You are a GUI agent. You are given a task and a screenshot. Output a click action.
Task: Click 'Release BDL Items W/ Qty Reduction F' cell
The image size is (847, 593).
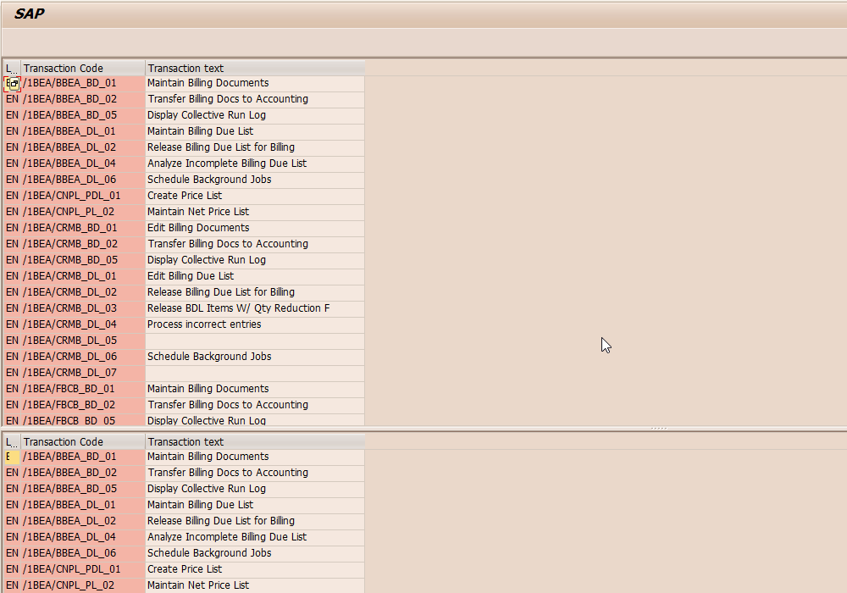255,308
